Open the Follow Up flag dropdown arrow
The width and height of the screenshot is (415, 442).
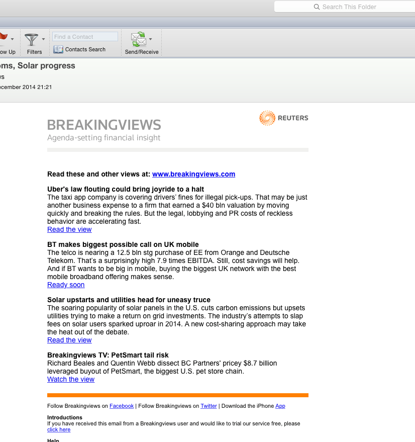tap(13, 39)
